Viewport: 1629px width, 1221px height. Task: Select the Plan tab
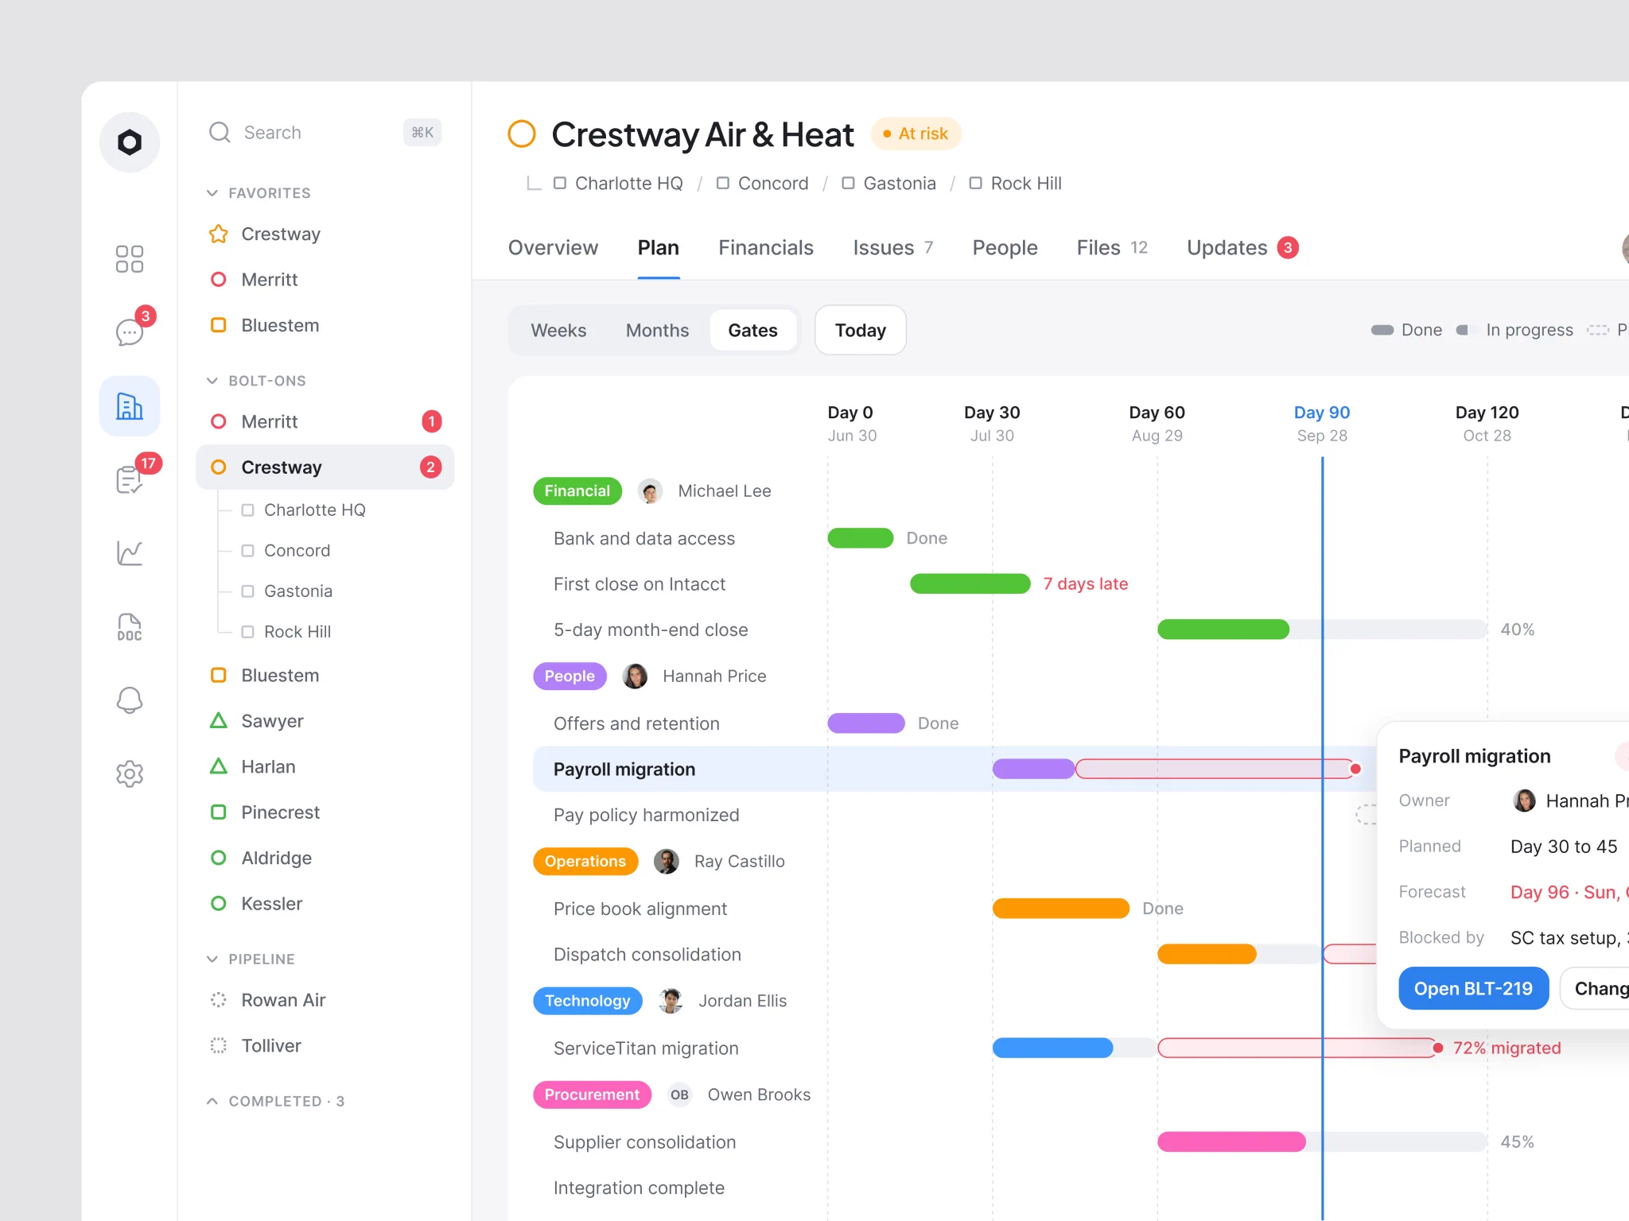point(659,248)
